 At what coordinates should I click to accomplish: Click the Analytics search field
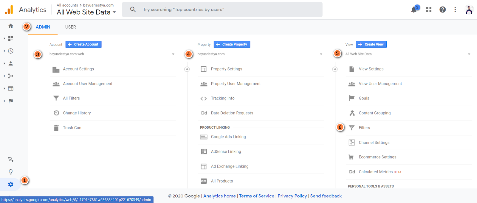click(222, 10)
